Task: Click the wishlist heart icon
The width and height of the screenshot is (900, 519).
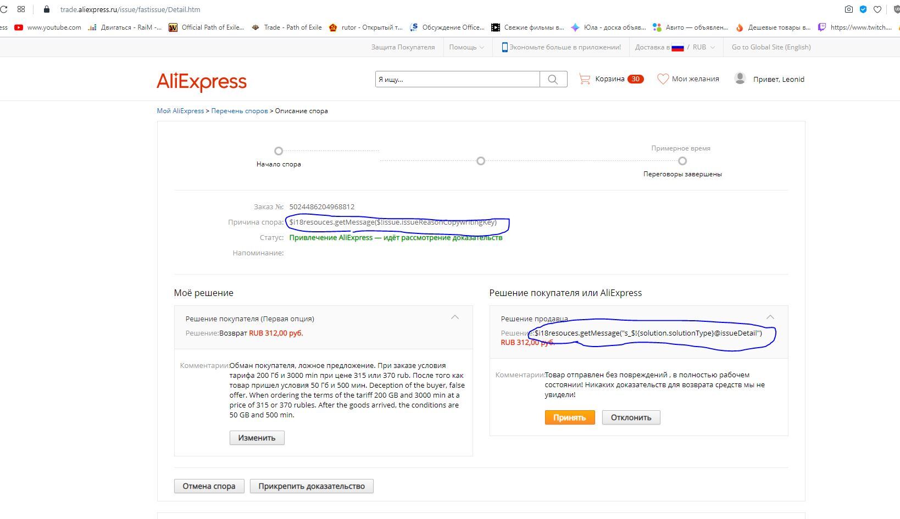Action: pyautogui.click(x=663, y=79)
